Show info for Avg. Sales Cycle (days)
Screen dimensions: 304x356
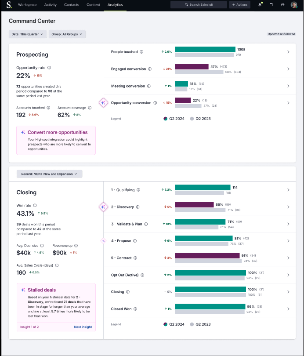tap(57, 265)
